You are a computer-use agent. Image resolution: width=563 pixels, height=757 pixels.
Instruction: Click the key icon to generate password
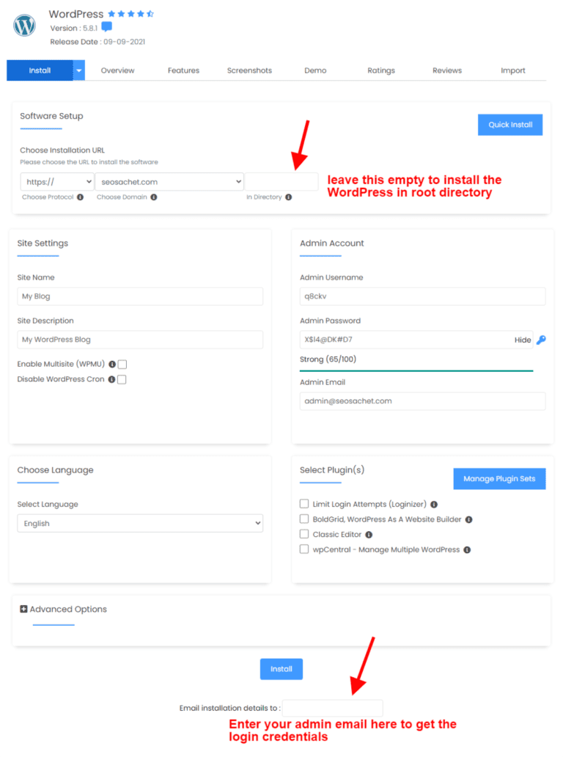(x=541, y=340)
